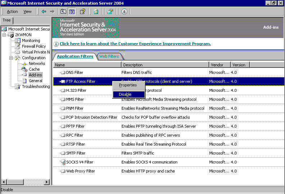Select Virtual Private Networks tree node
This screenshot has width=285, height=194.
pos(36,52)
